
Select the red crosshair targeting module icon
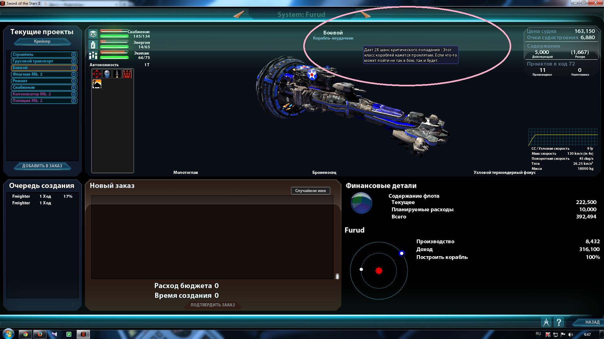tap(97, 74)
